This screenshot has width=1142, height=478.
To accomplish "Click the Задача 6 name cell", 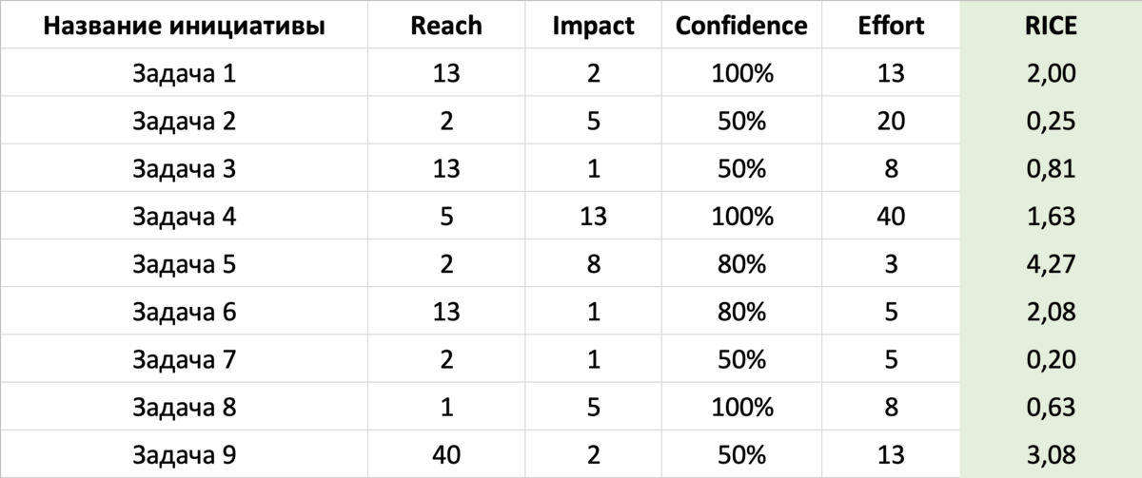I will [x=185, y=312].
